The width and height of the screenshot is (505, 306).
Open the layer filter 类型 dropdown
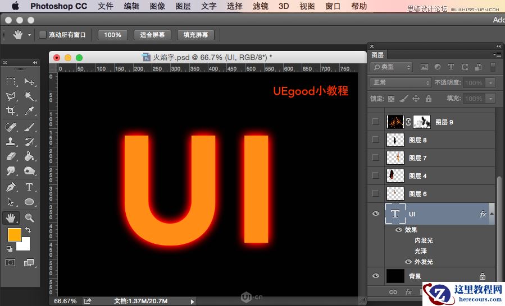[392, 67]
